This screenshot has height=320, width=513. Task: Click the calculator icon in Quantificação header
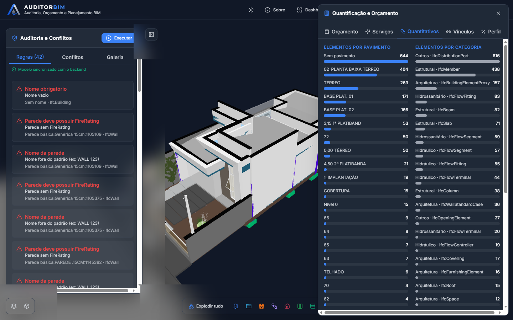point(327,13)
